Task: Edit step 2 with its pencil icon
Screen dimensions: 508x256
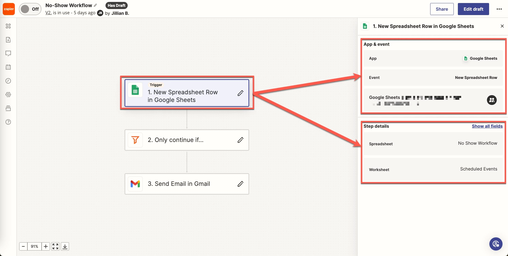Action: 240,140
